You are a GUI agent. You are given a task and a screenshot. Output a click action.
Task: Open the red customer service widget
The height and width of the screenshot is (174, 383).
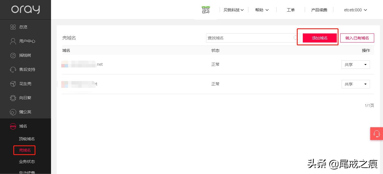tap(376, 133)
